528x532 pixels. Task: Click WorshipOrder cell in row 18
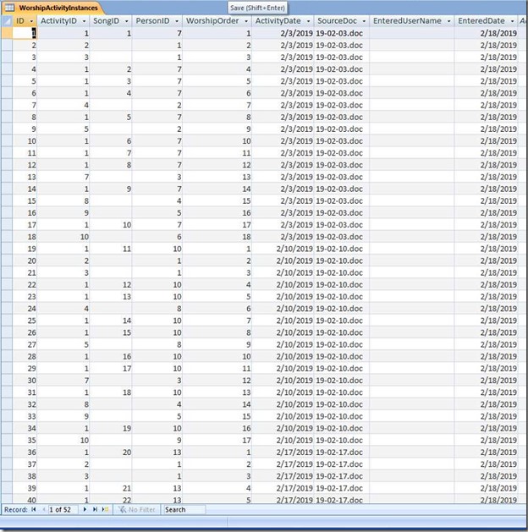[x=217, y=237]
